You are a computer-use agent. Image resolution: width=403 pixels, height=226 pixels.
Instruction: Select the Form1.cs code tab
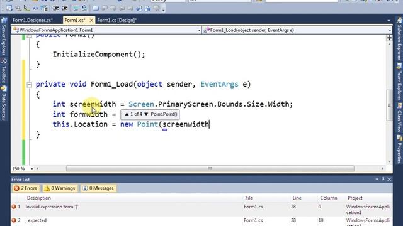pos(75,20)
